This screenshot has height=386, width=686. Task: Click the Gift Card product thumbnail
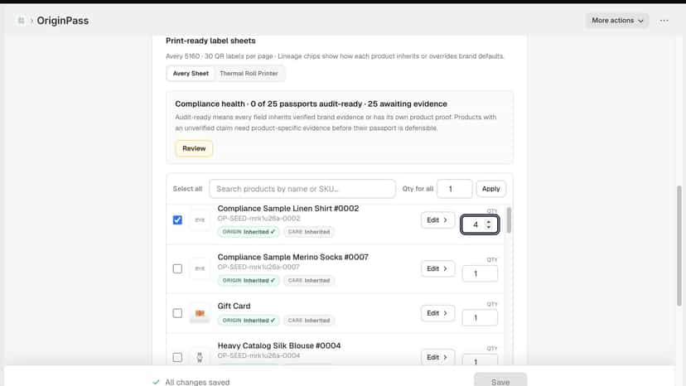(200, 313)
